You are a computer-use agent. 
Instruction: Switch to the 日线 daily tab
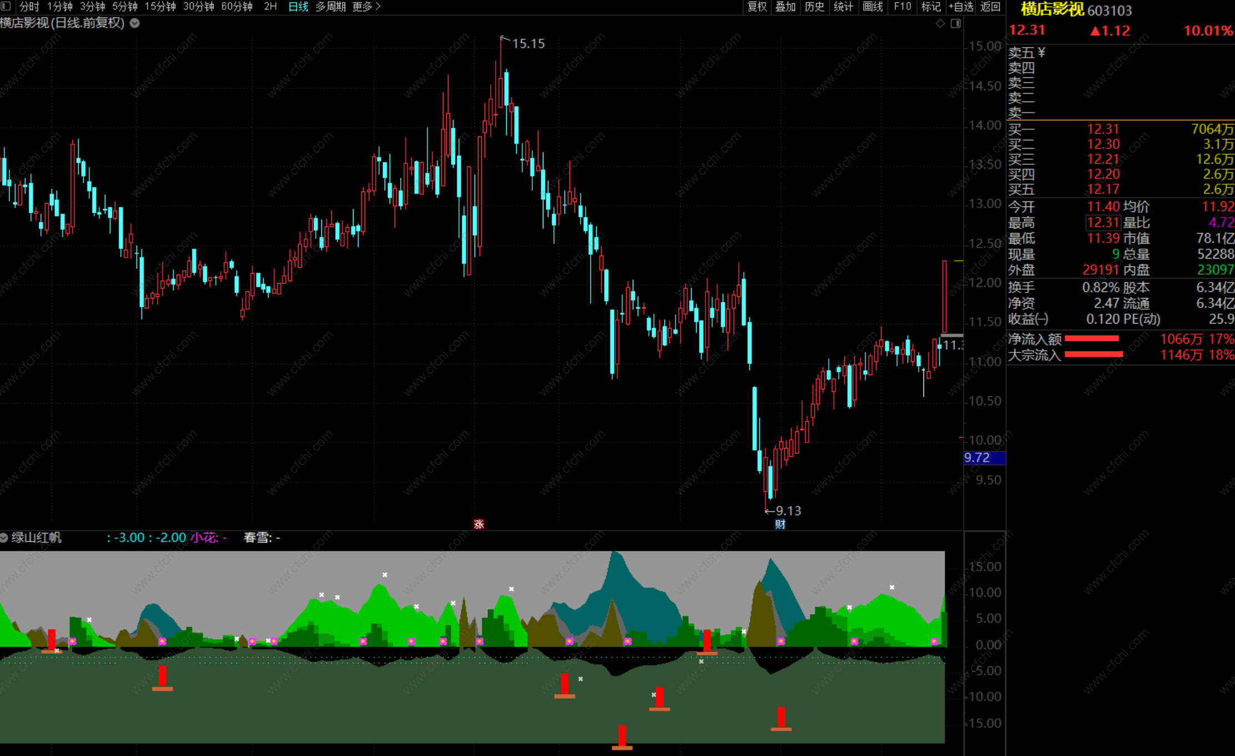click(298, 7)
